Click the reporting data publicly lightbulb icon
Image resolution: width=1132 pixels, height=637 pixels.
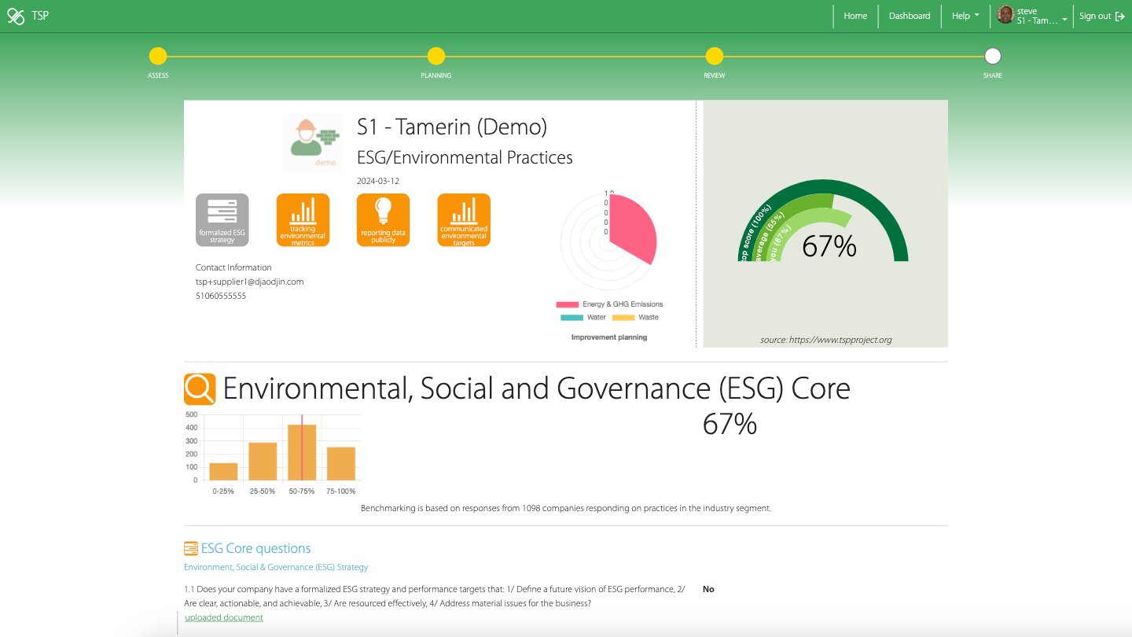(x=383, y=220)
